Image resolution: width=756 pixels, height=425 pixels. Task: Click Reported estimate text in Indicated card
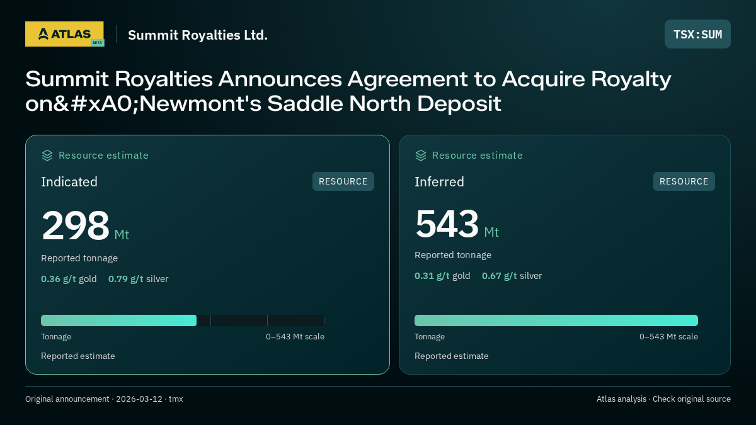78,356
